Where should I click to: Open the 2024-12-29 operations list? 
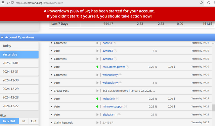pos(19,89)
